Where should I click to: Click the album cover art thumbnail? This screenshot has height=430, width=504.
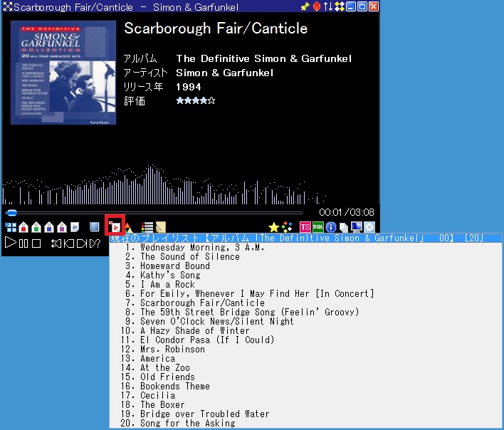(x=63, y=73)
